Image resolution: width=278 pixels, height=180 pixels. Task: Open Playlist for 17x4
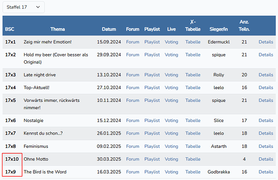(x=152, y=88)
